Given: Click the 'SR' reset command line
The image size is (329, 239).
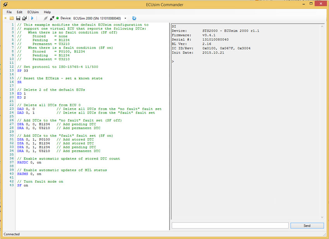Looking at the screenshot, I should (x=19, y=82).
